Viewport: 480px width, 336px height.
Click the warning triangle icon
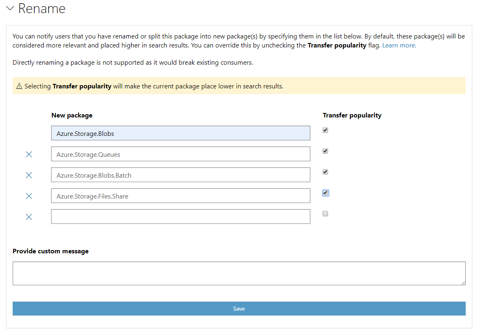19,86
